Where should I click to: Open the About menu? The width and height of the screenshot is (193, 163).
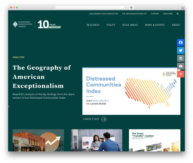tap(176, 25)
